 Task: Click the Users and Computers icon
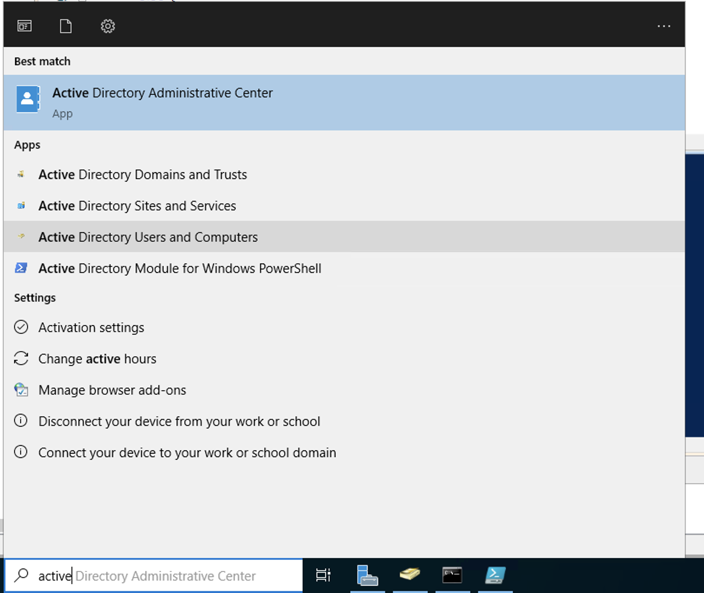click(21, 237)
